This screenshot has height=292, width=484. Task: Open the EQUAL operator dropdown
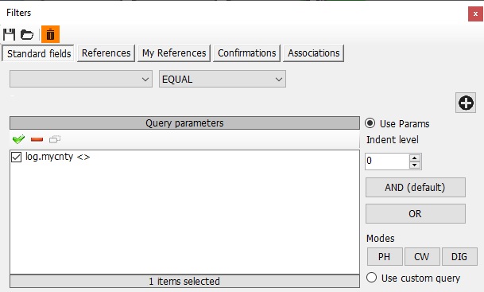(223, 79)
